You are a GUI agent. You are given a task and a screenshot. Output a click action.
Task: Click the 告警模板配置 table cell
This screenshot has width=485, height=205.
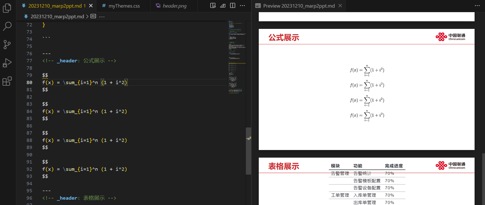367,181
